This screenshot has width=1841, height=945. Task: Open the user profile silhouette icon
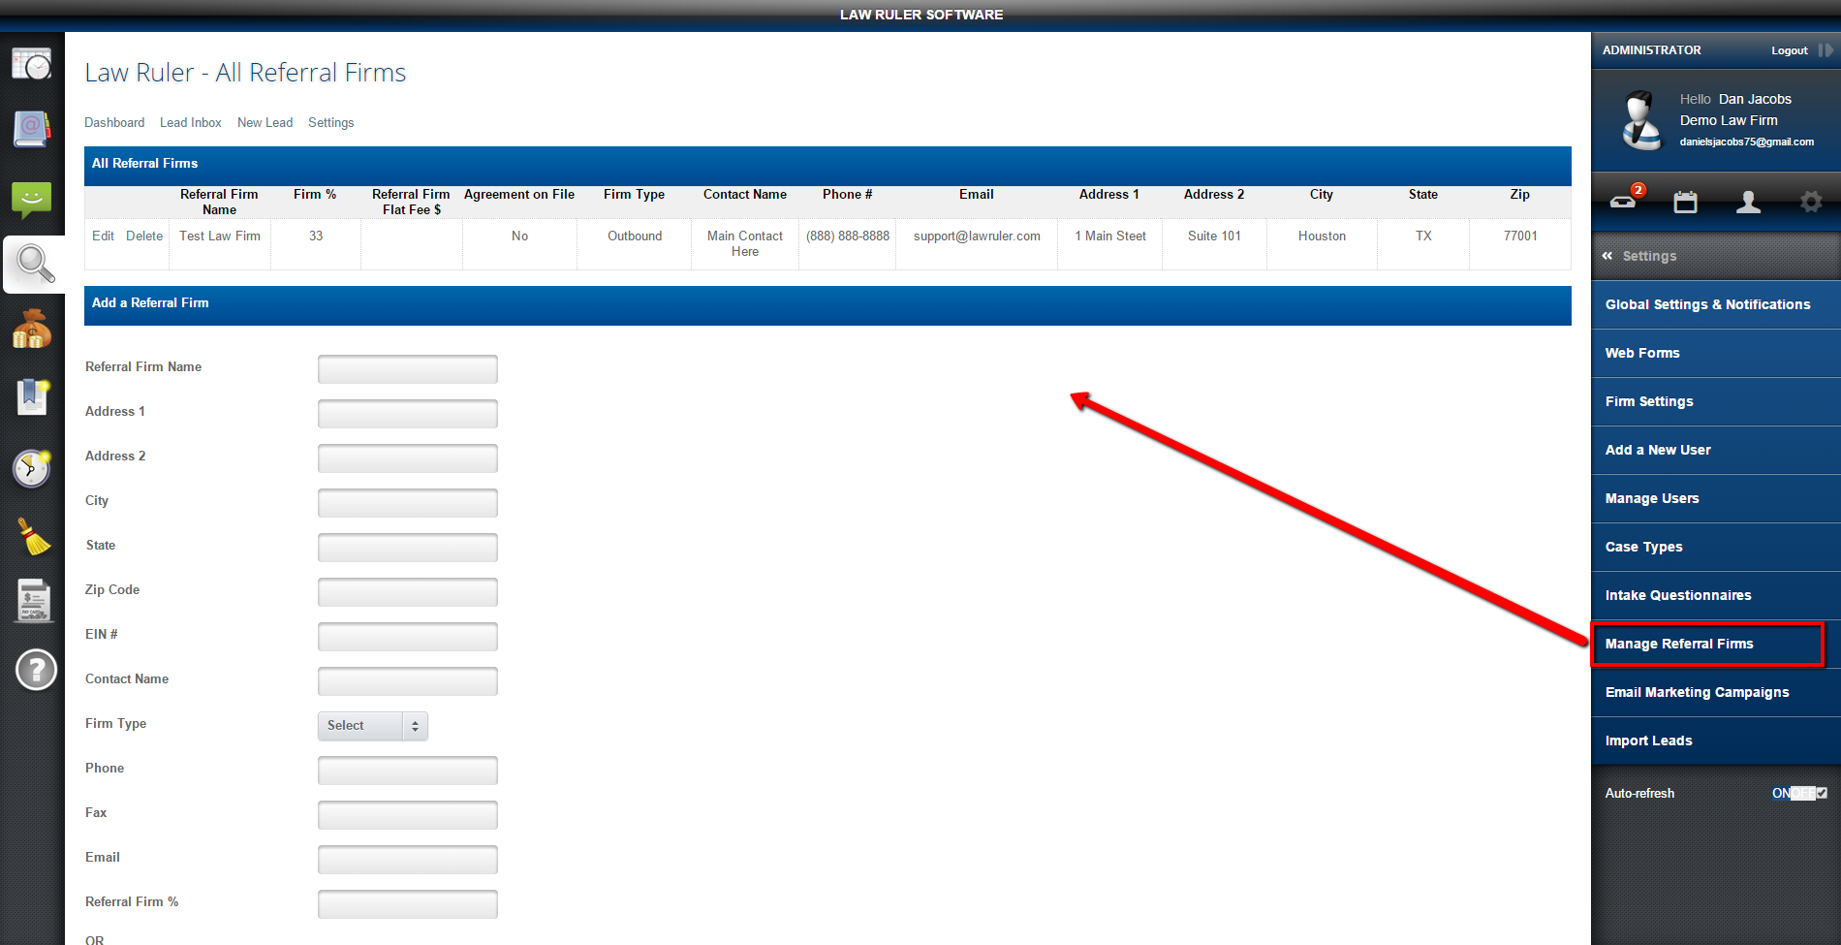pos(1749,202)
